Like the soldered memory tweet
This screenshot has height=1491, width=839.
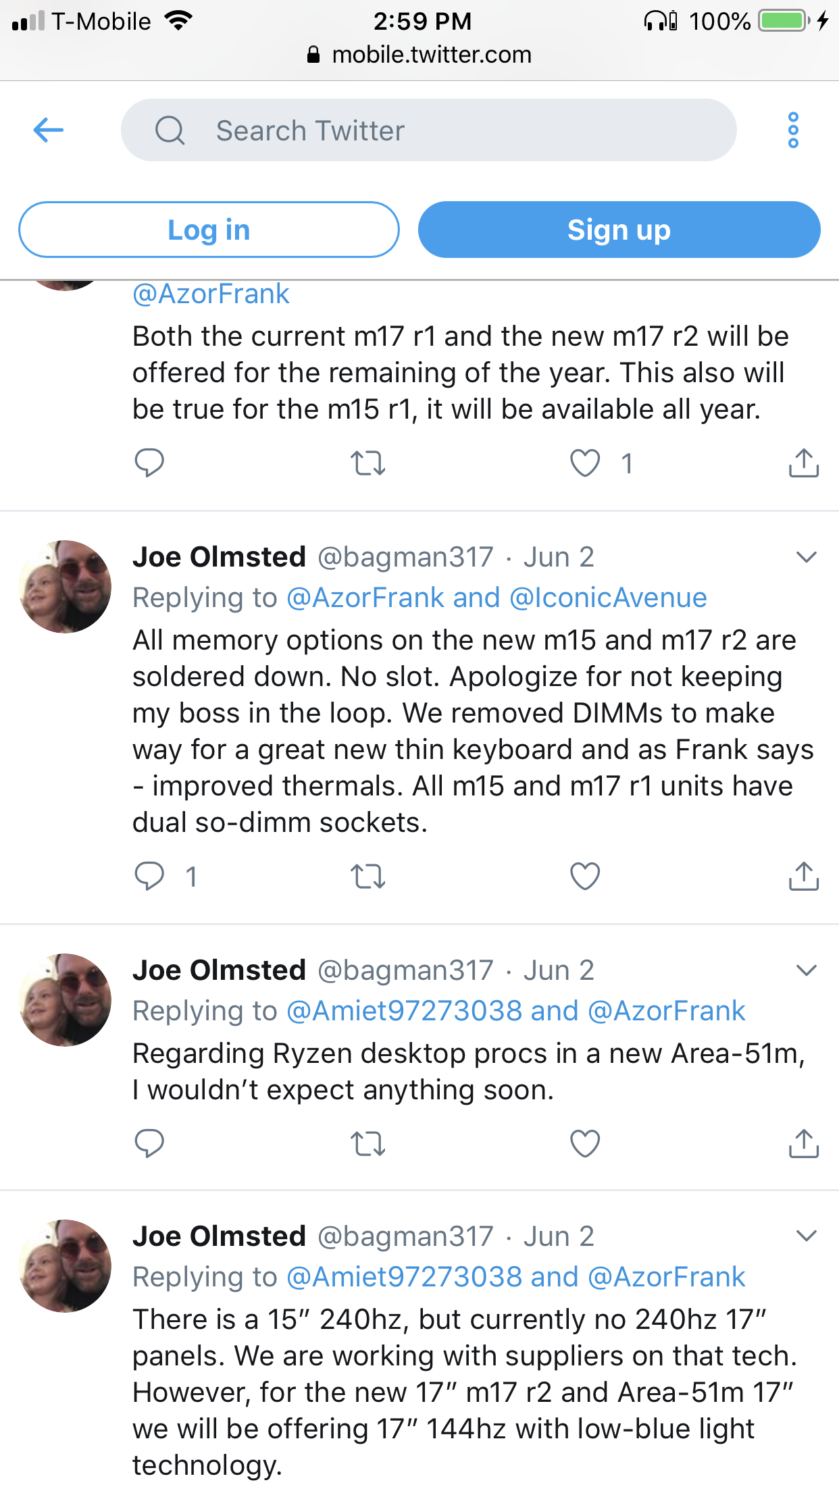[585, 877]
